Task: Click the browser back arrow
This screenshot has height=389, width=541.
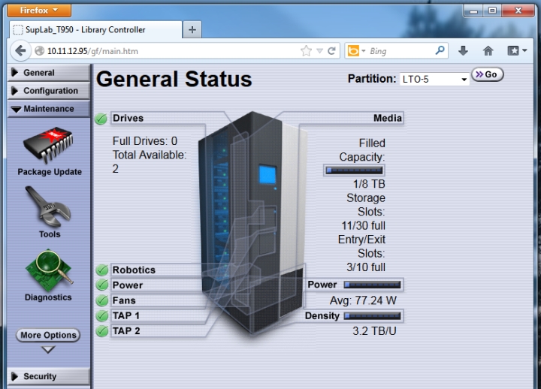Action: [x=20, y=51]
